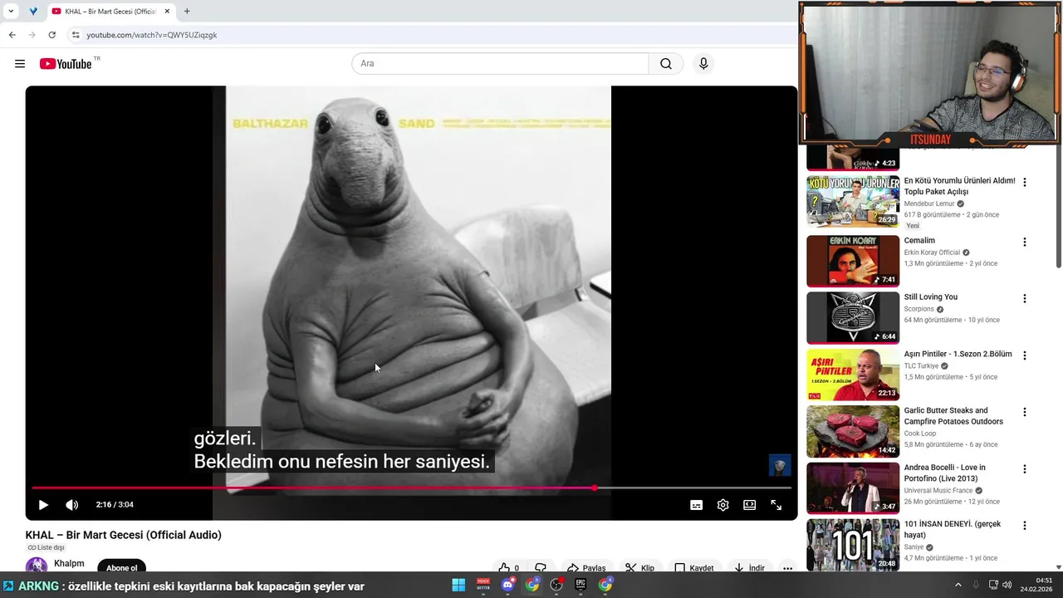Save the video with the Kaydet button
The width and height of the screenshot is (1063, 598).
pyautogui.click(x=694, y=568)
